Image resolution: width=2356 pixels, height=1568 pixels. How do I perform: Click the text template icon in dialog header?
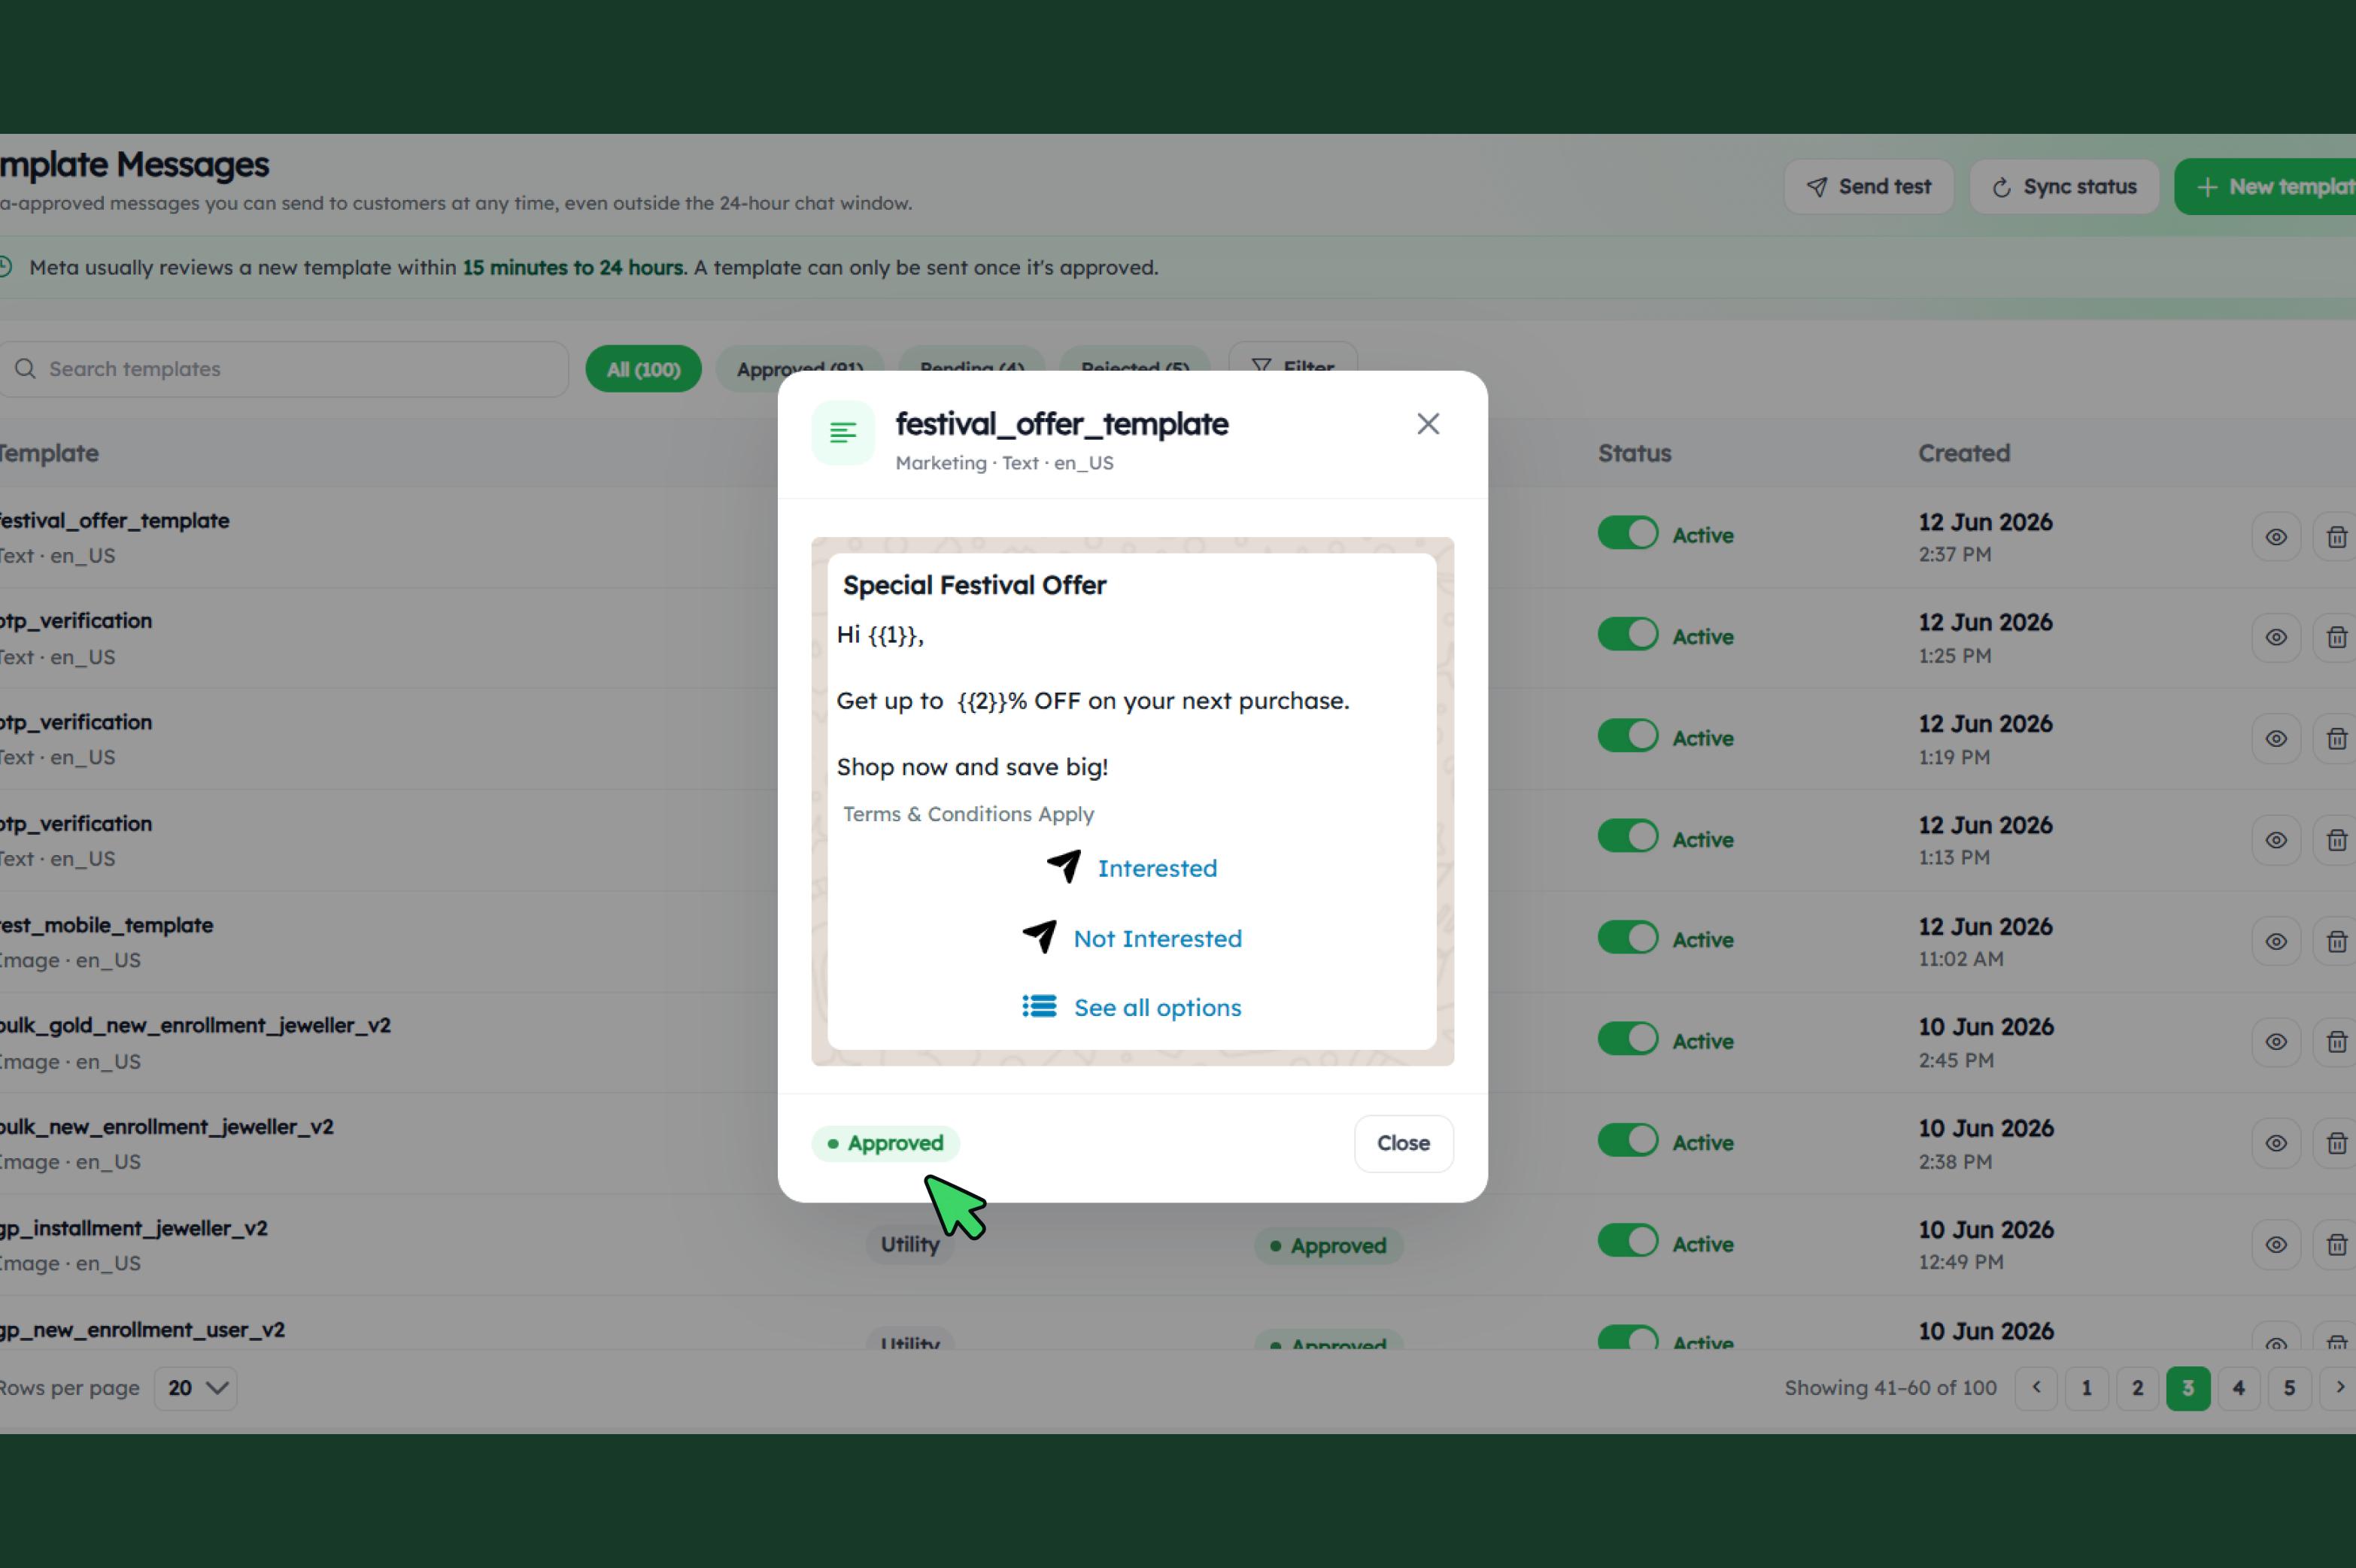click(843, 433)
